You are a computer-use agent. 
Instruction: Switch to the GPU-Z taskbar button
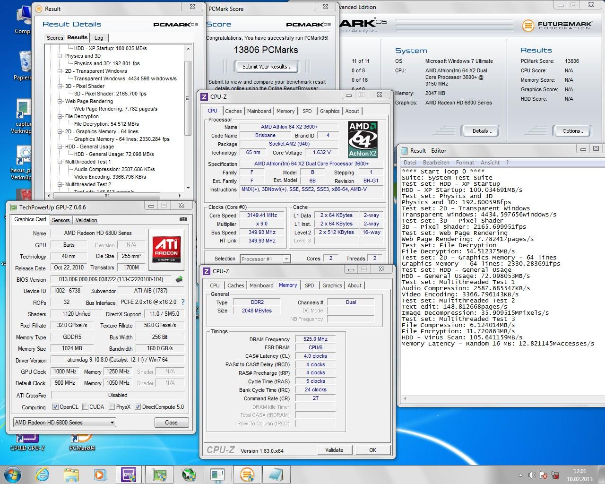coord(158,474)
